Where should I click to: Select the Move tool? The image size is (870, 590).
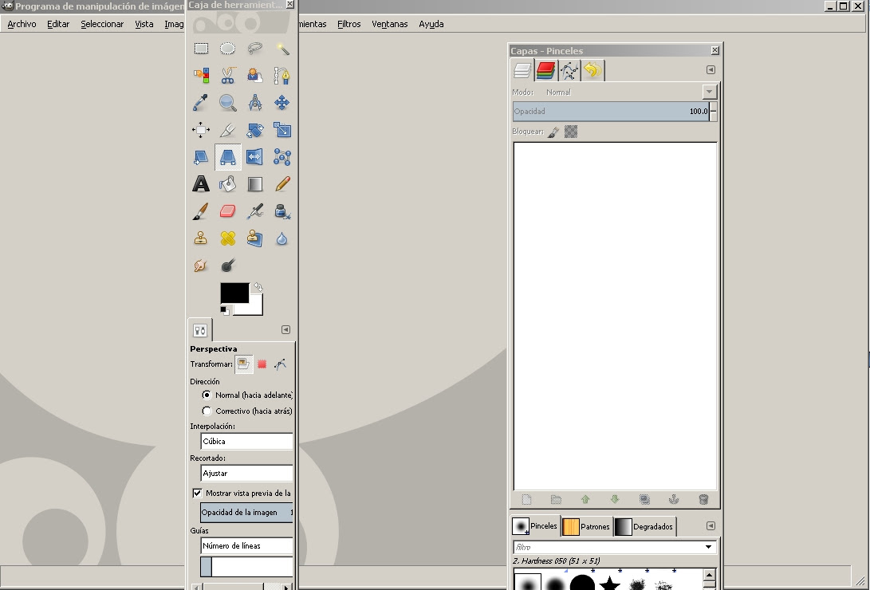[x=281, y=103]
